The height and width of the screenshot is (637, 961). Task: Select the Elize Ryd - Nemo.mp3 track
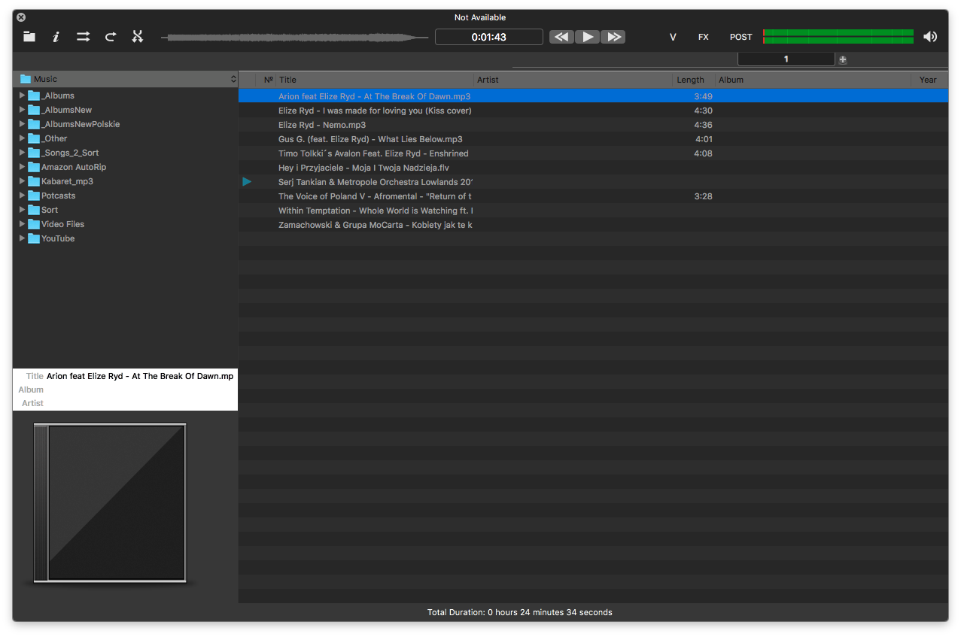tap(593, 125)
